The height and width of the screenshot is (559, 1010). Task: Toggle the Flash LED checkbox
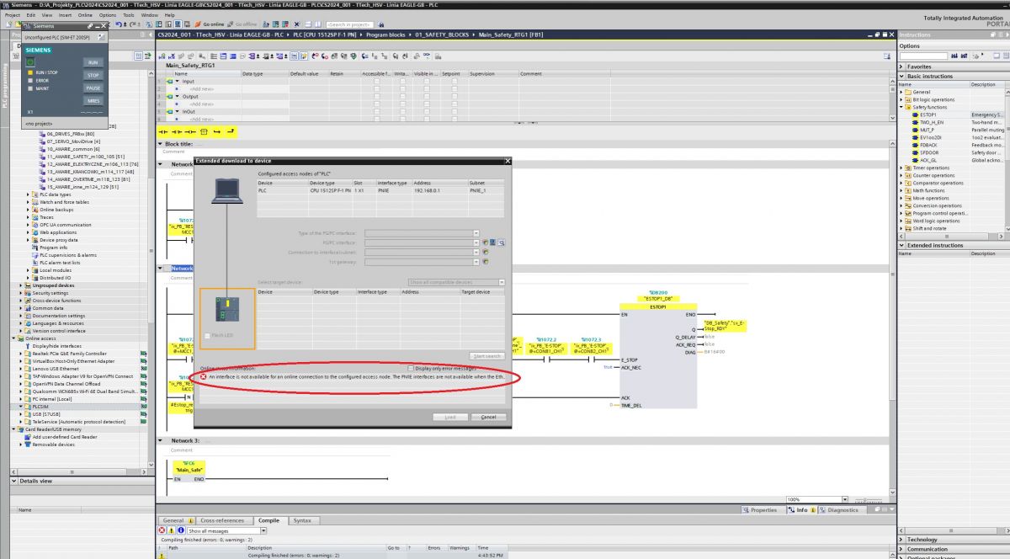pyautogui.click(x=206, y=335)
